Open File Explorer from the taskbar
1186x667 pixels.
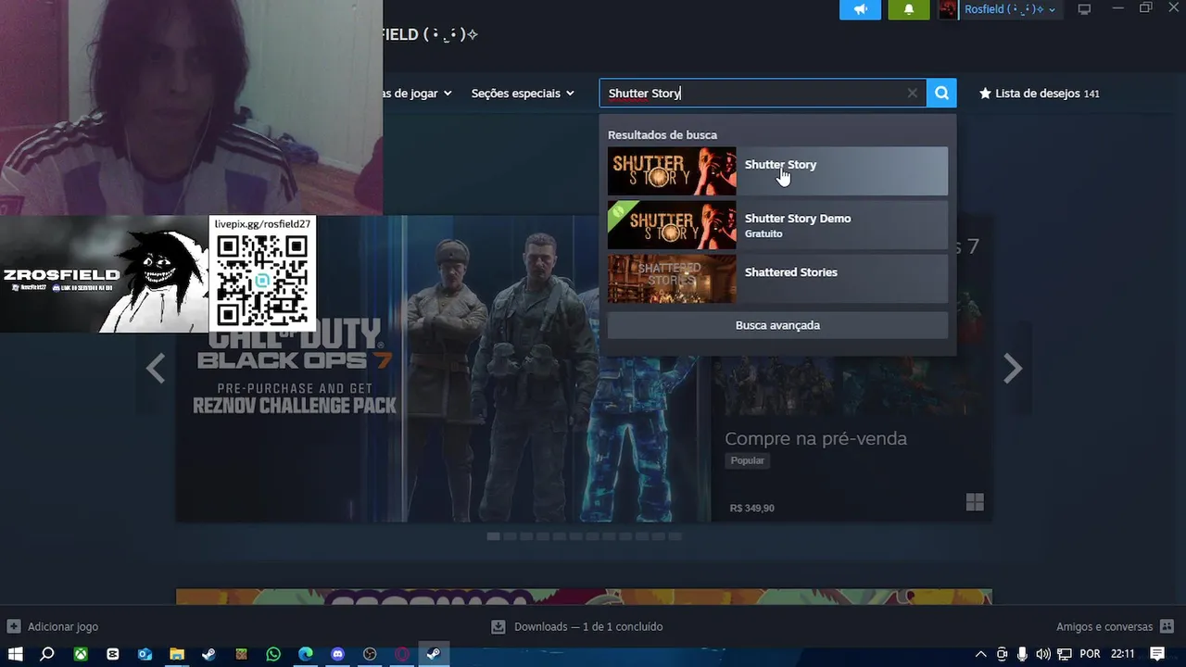177,654
